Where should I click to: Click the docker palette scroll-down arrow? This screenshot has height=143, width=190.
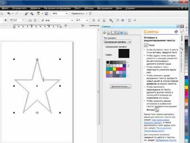pos(128,76)
